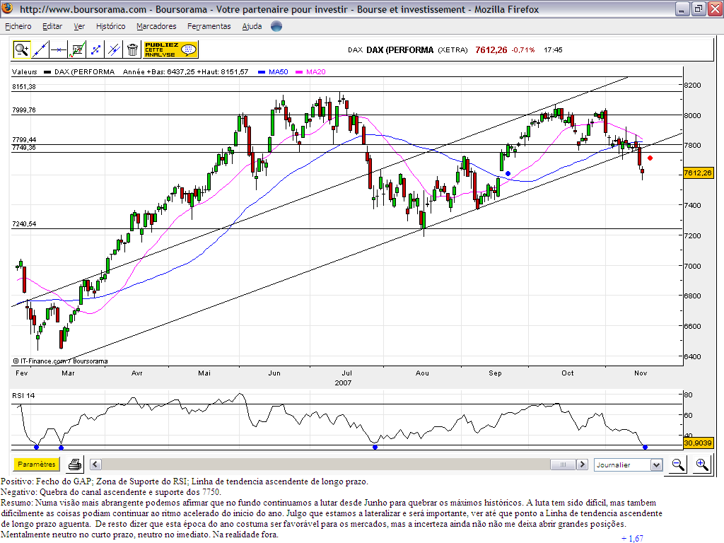Image resolution: width=724 pixels, height=543 pixels.
Task: Open the Ajuda menu
Action: tap(252, 26)
